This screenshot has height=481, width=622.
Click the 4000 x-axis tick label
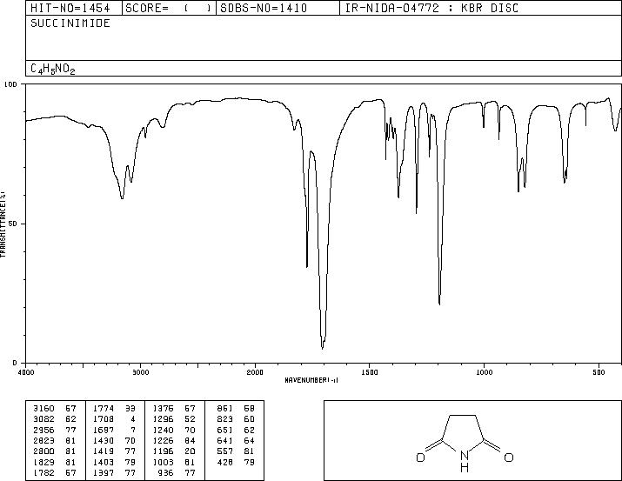click(26, 372)
